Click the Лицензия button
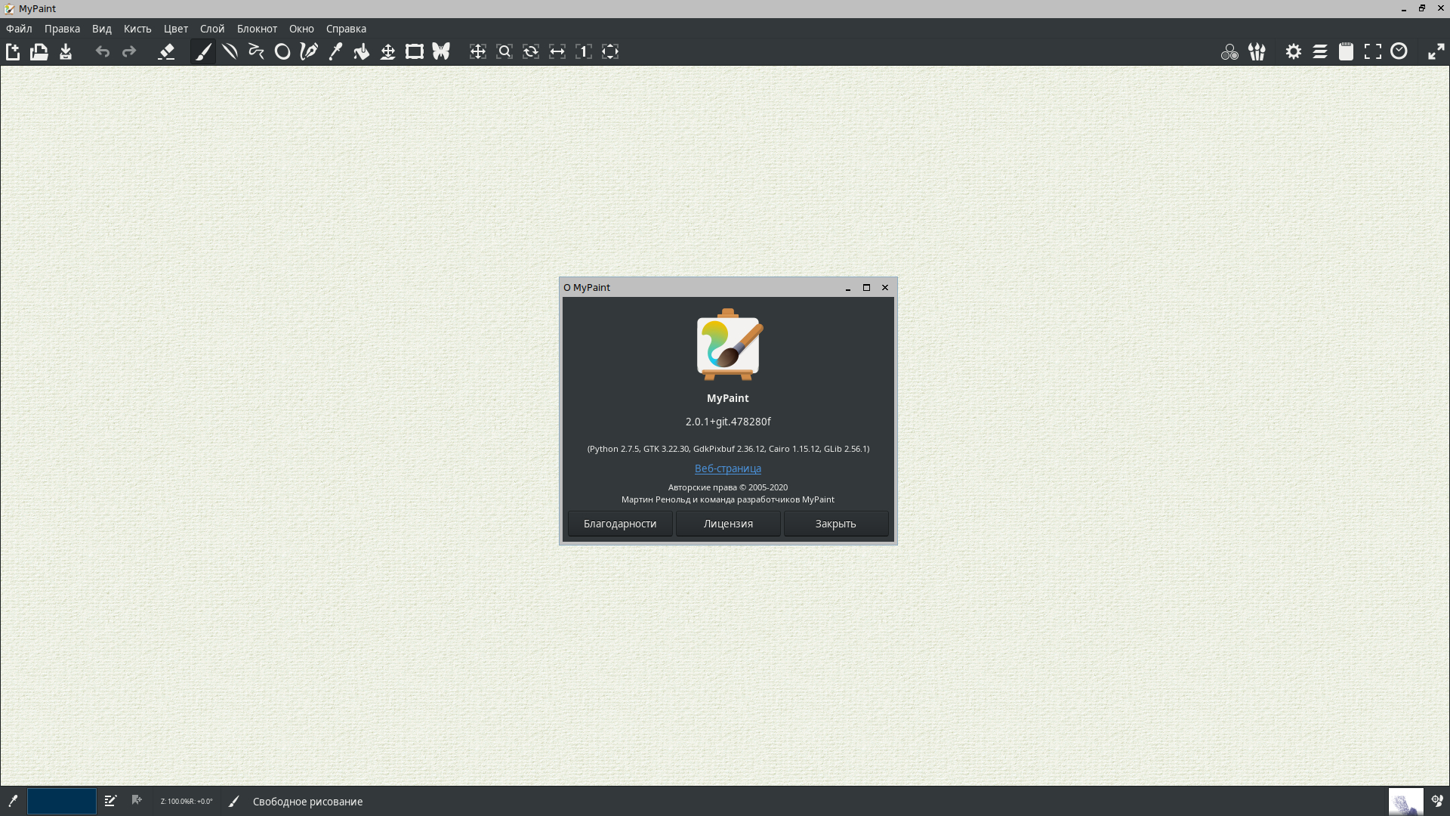Image resolution: width=1450 pixels, height=816 pixels. pos(728,524)
